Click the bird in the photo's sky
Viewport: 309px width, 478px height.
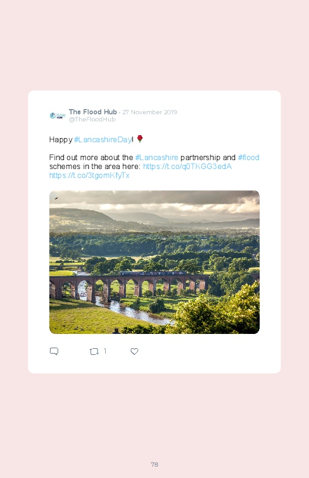click(x=56, y=198)
